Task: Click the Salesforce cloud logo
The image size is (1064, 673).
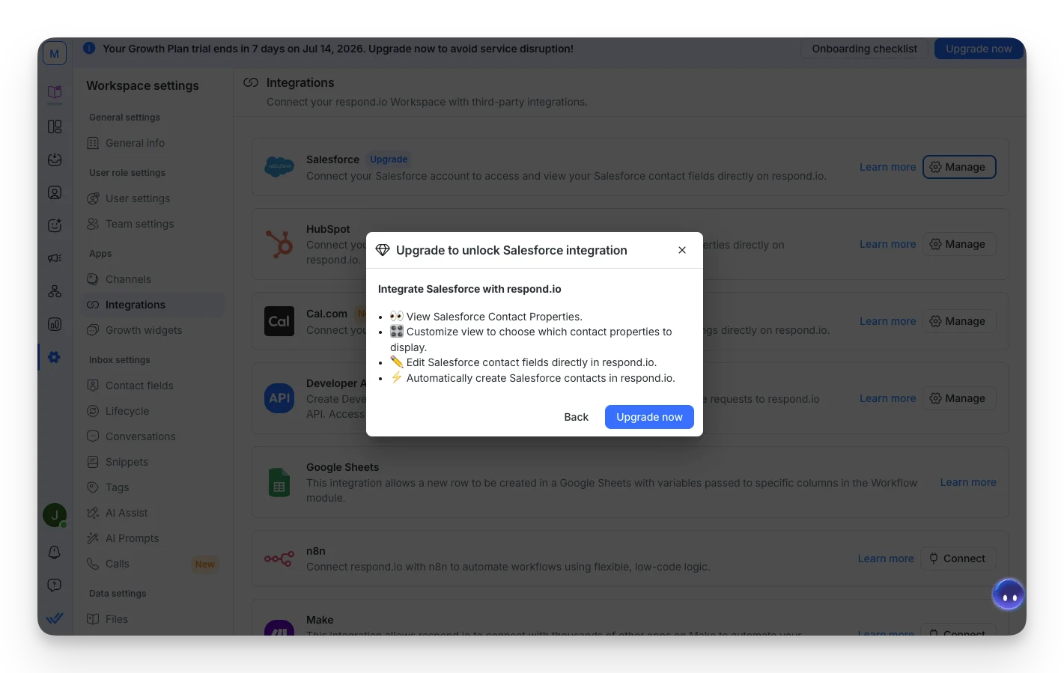Action: pyautogui.click(x=279, y=166)
